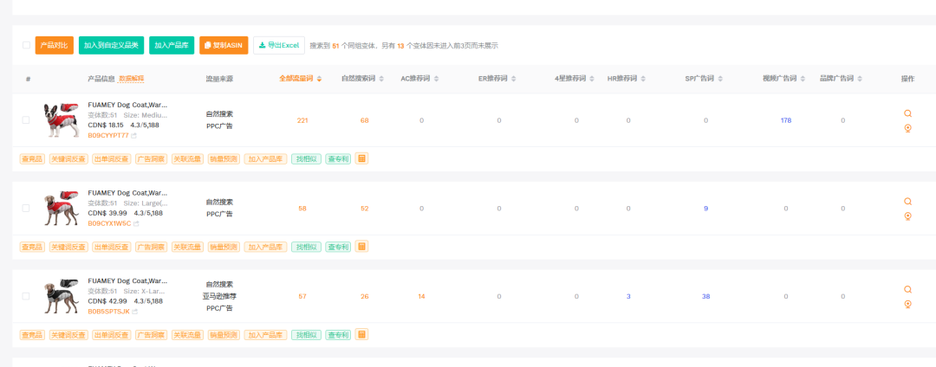Image resolution: width=936 pixels, height=367 pixels.
Task: Click 销量预测 under B09CYYPT77
Action: (x=224, y=159)
